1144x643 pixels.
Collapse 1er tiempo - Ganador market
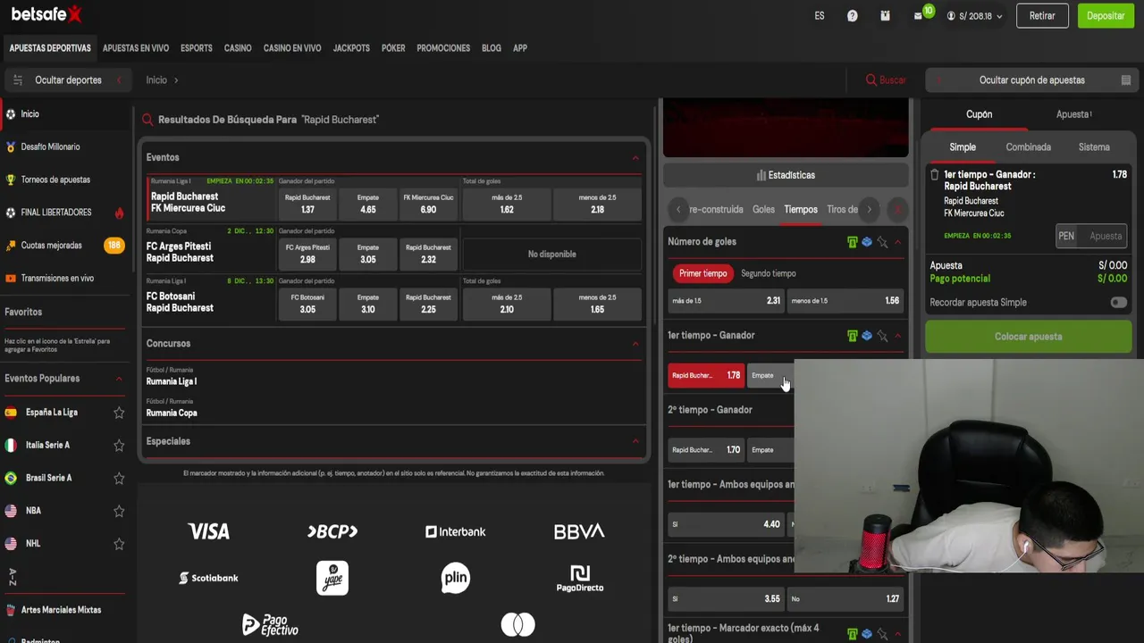[x=897, y=336]
